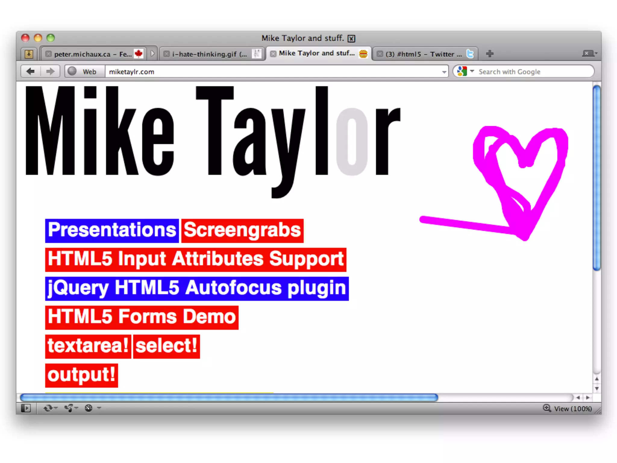The image size is (617, 463).
Task: Switch to the #html5 Twitter tab
Action: pyautogui.click(x=423, y=54)
